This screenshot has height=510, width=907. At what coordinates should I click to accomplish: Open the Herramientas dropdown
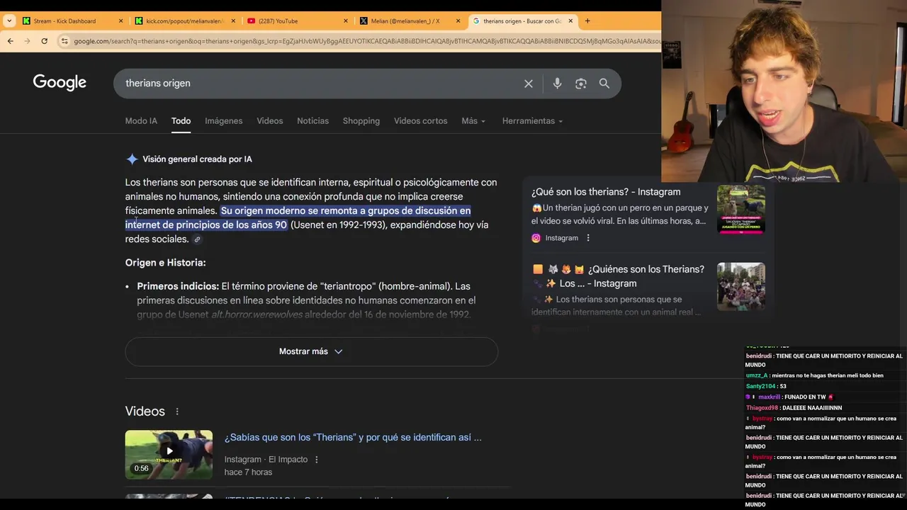click(532, 121)
